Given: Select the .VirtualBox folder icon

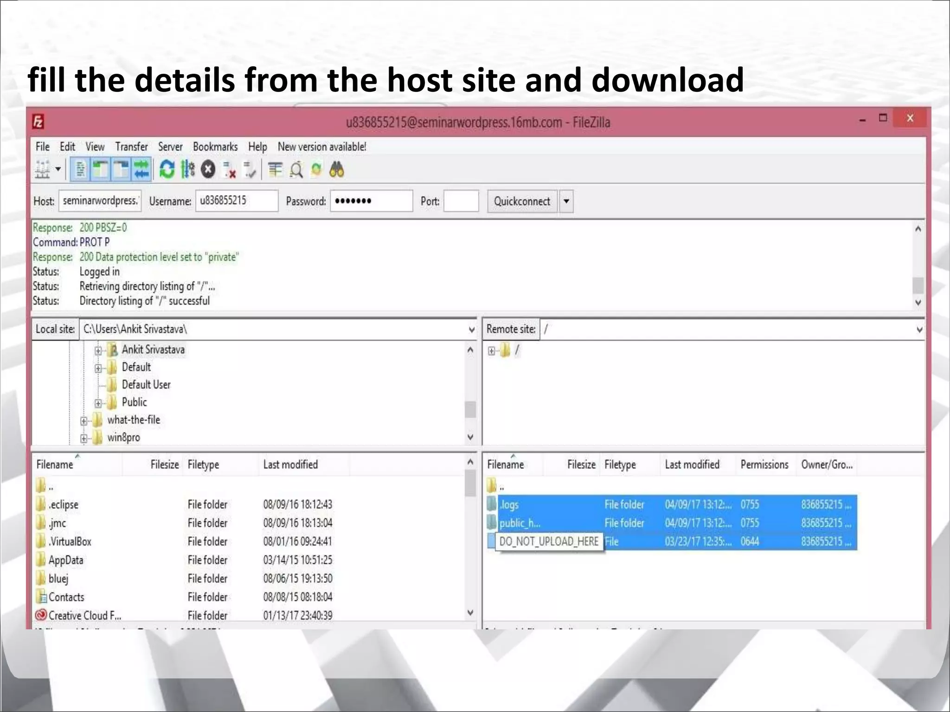Looking at the screenshot, I should [x=41, y=541].
